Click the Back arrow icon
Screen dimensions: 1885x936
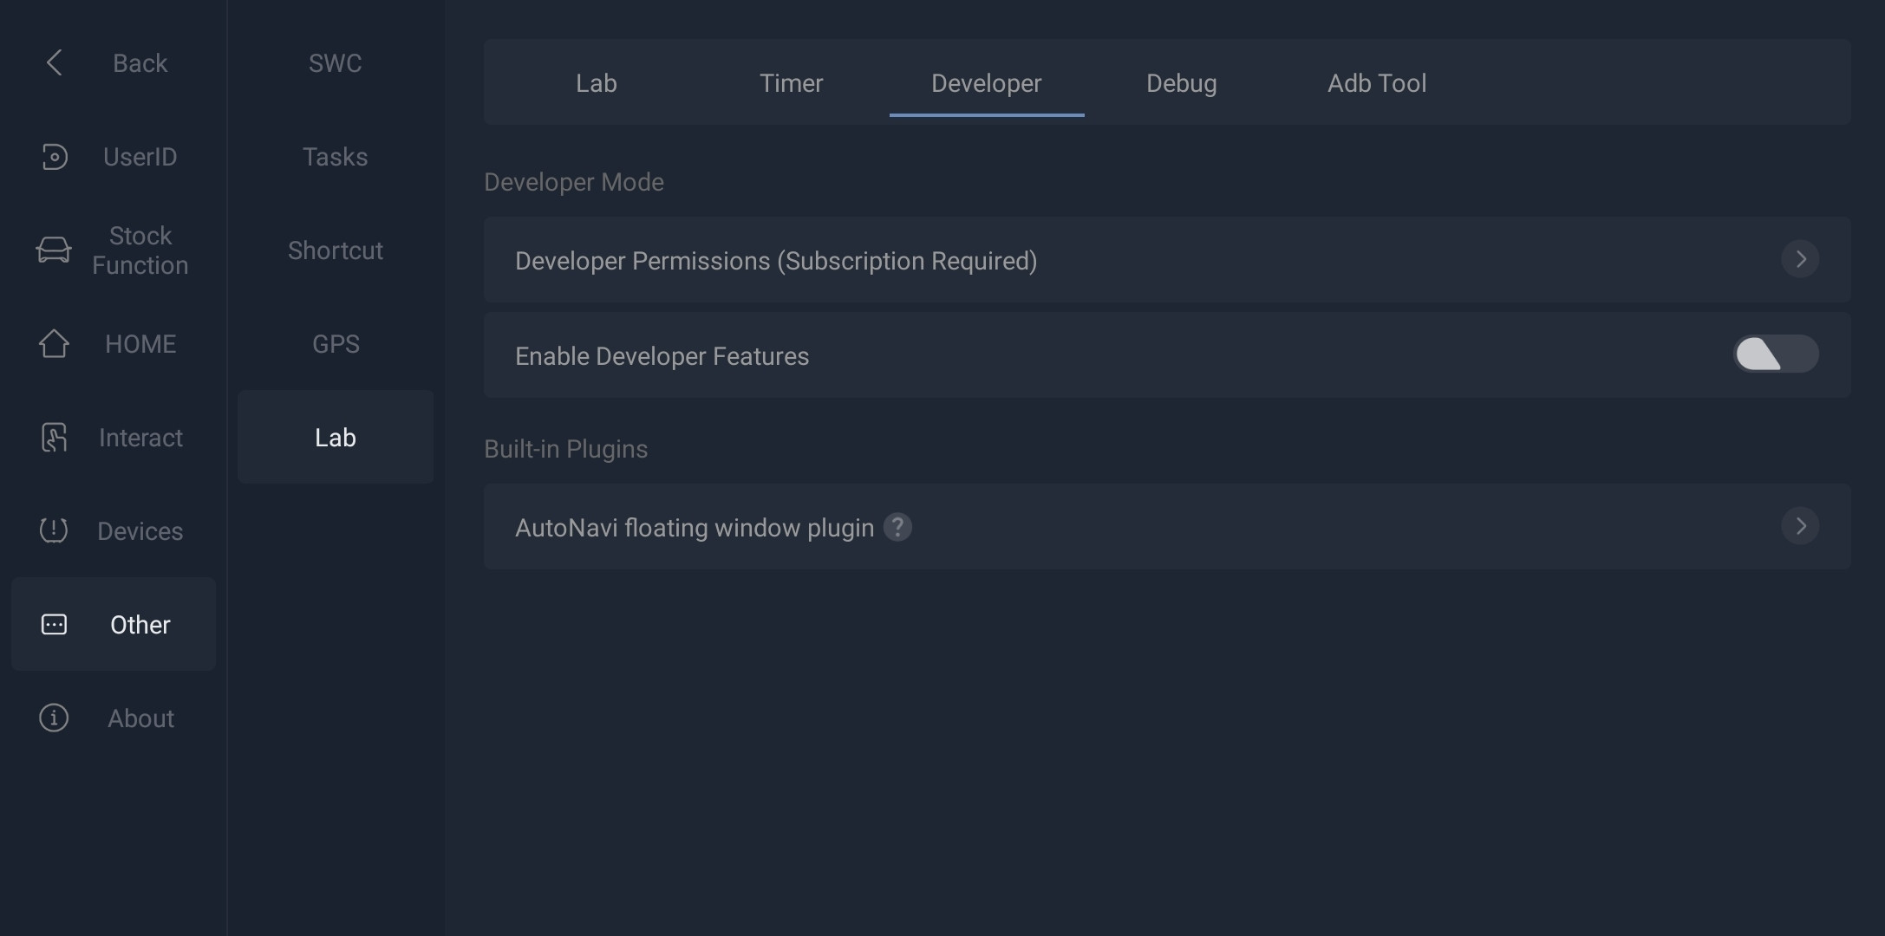pos(54,62)
